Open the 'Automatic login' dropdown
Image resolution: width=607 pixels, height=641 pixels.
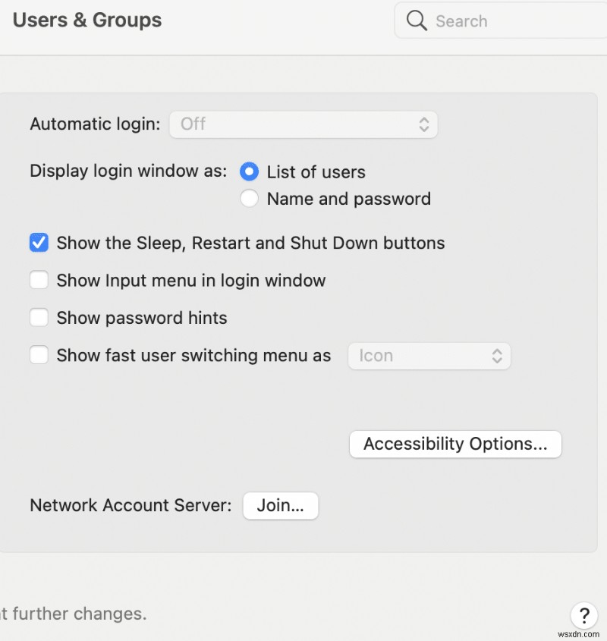pyautogui.click(x=303, y=124)
